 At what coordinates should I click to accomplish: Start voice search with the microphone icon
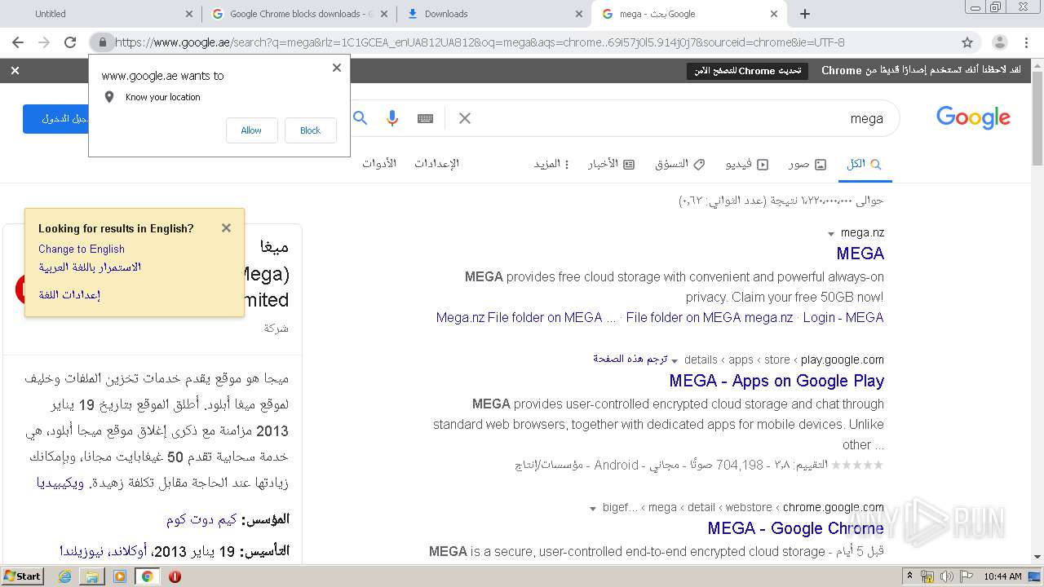click(392, 118)
